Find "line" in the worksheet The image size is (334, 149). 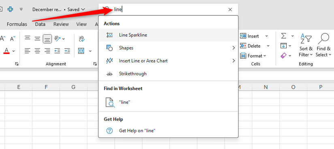(x=168, y=102)
